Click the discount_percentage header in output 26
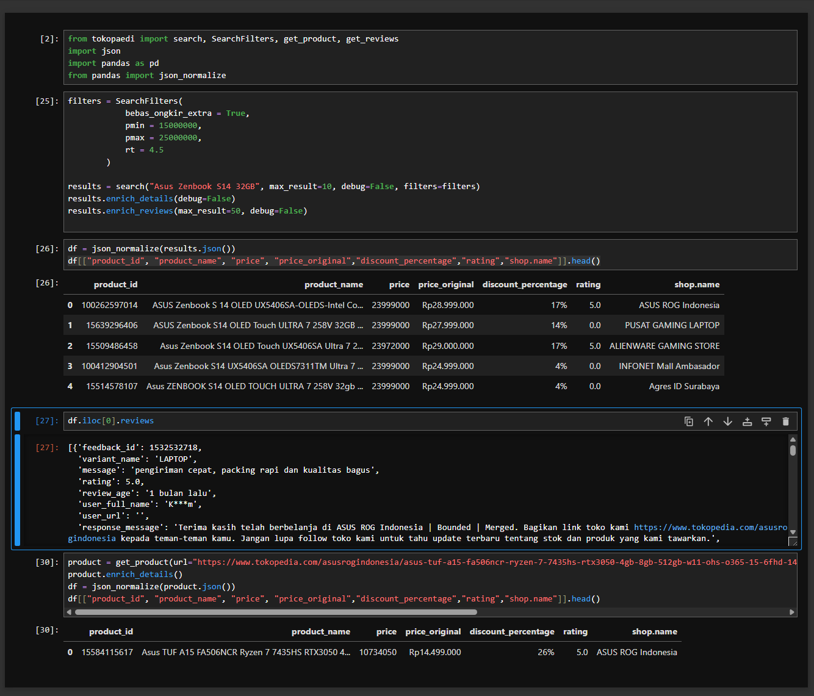Image resolution: width=814 pixels, height=696 pixels. click(x=525, y=285)
